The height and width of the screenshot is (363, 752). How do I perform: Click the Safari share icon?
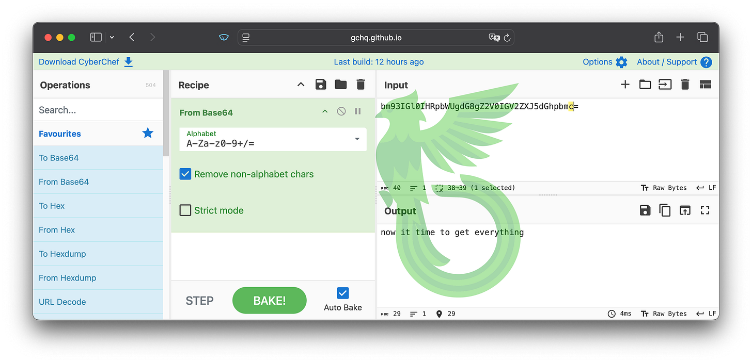[x=659, y=37]
